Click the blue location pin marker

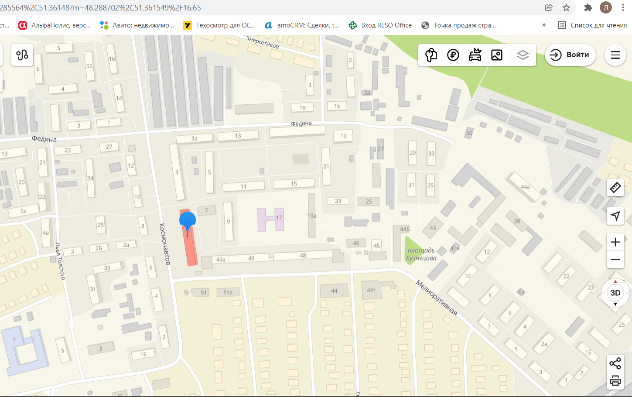tap(188, 223)
